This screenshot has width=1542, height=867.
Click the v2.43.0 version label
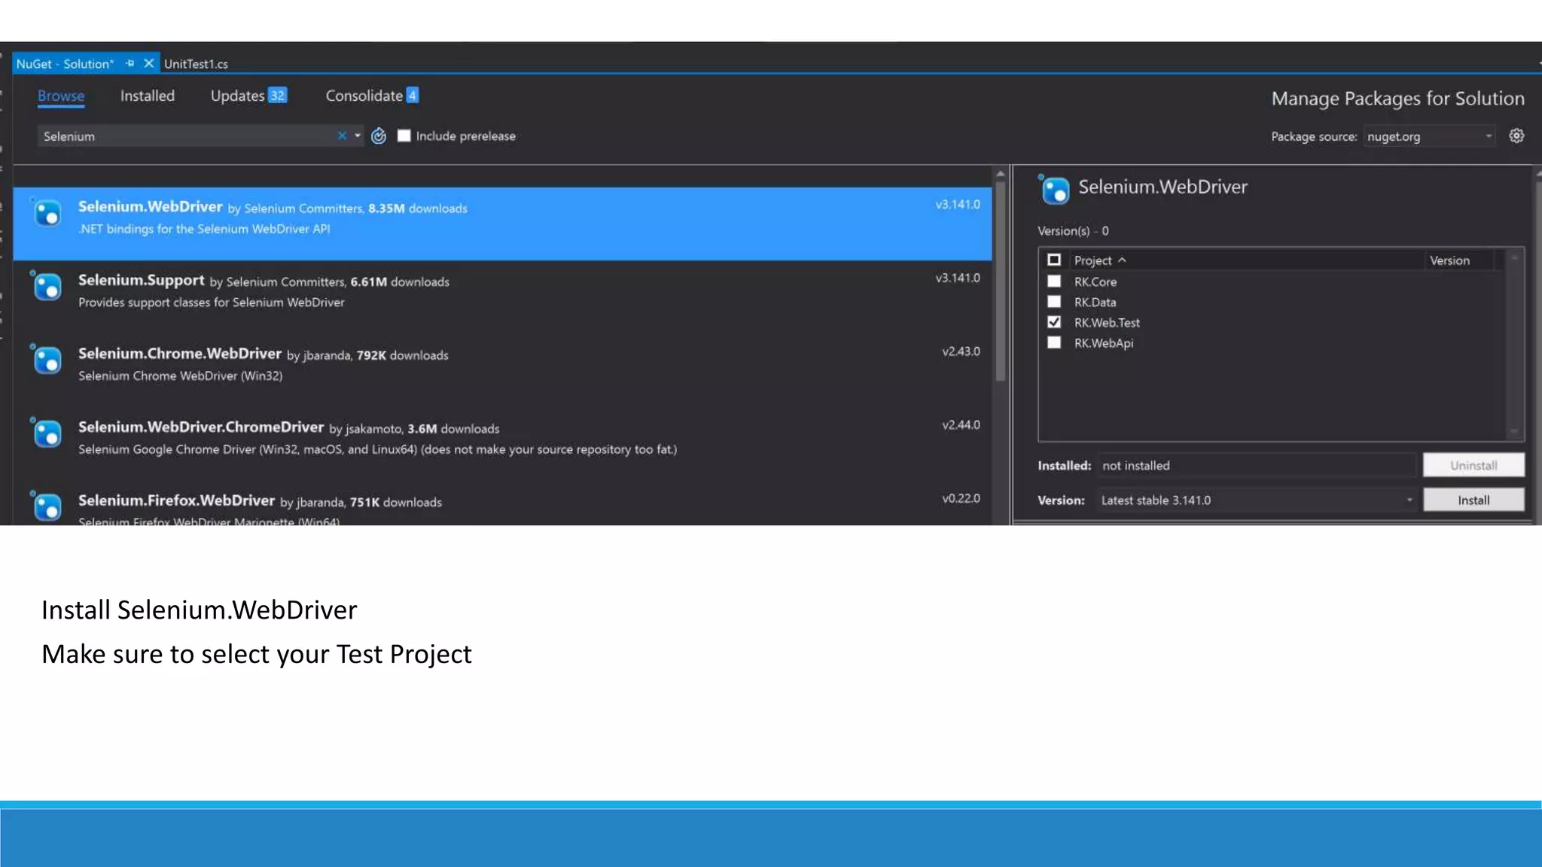tap(961, 351)
